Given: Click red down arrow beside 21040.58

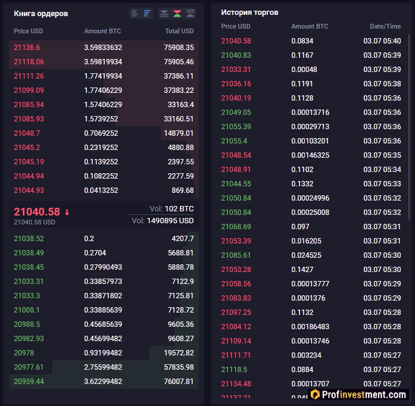Looking at the screenshot, I should (x=67, y=212).
